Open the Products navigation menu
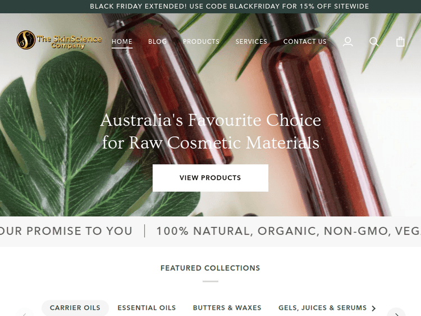The height and width of the screenshot is (316, 421). click(201, 42)
